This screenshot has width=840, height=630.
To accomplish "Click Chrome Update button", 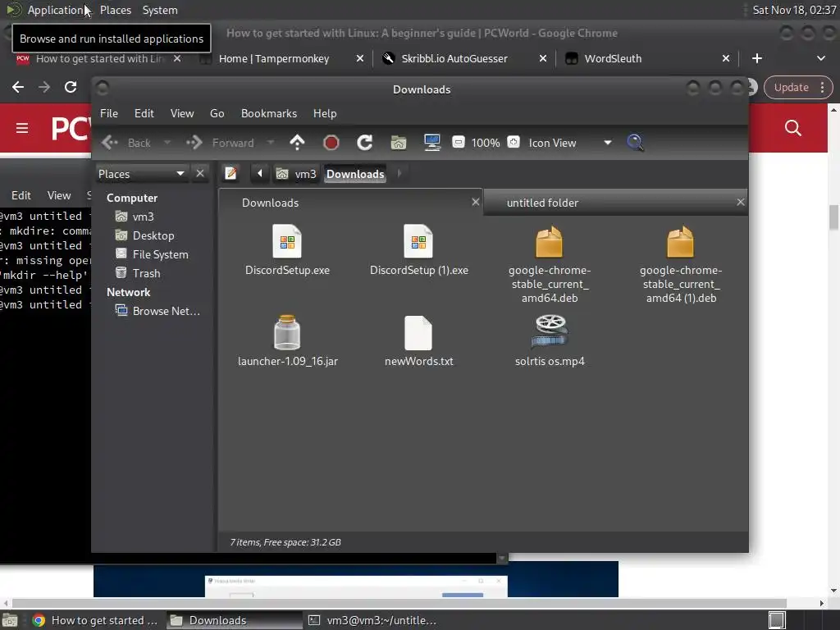I will pos(797,87).
